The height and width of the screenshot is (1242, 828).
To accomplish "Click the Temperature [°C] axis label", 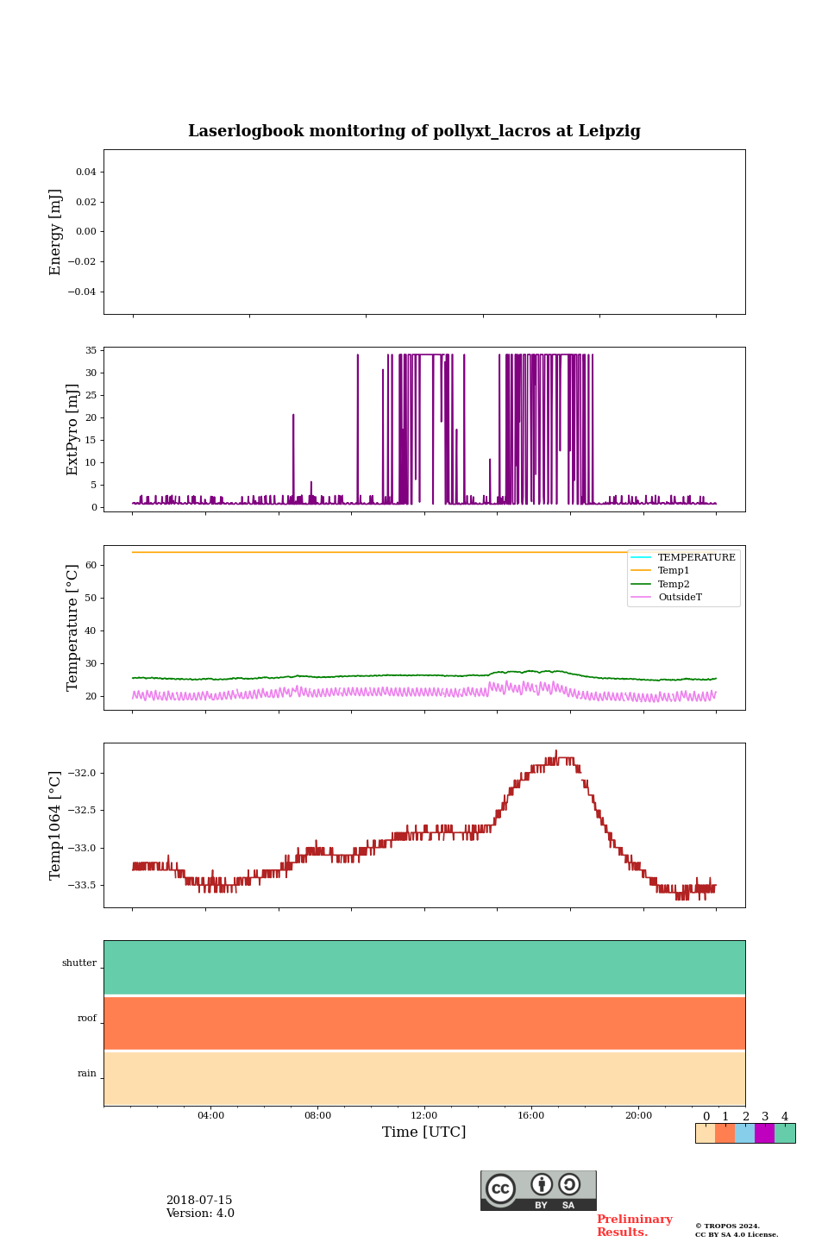I will pos(72,628).
